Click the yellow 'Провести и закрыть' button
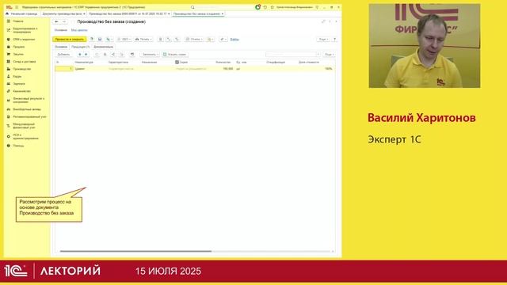Image resolution: width=507 pixels, height=285 pixels. click(69, 39)
